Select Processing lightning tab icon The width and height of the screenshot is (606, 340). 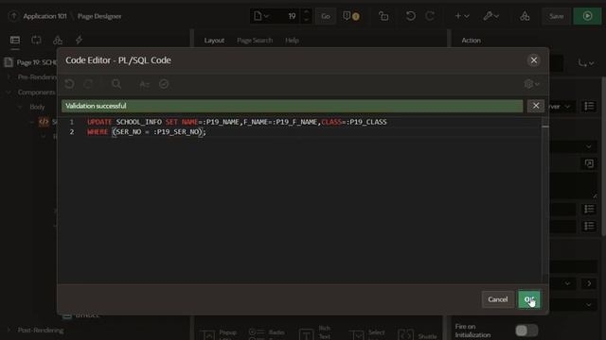click(79, 40)
